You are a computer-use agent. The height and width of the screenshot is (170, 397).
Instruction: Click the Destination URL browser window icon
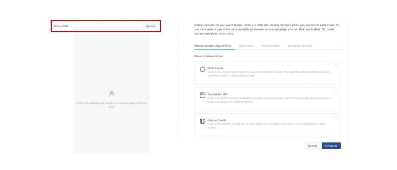[203, 95]
